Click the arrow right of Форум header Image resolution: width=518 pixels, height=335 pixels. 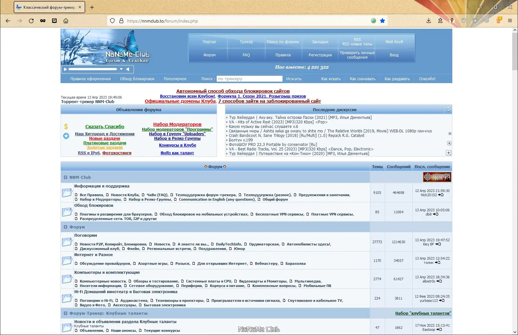pos(224,167)
